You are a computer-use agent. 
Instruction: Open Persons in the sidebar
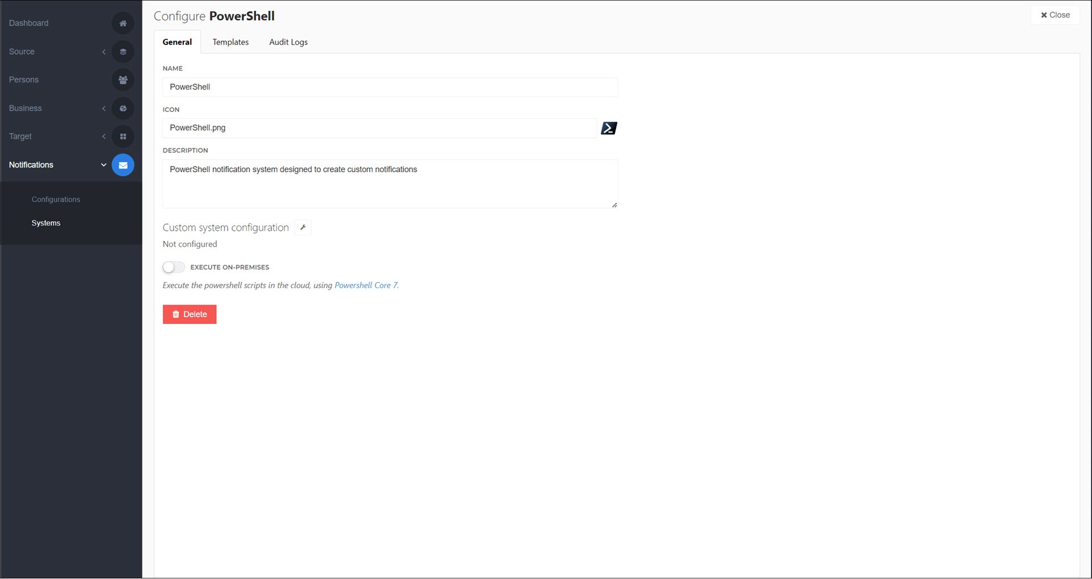tap(24, 80)
